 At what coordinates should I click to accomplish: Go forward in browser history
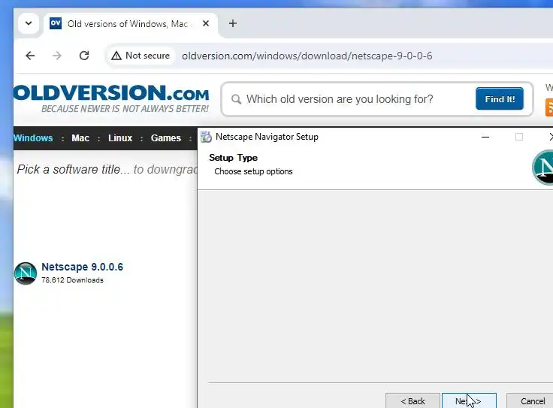(x=57, y=56)
